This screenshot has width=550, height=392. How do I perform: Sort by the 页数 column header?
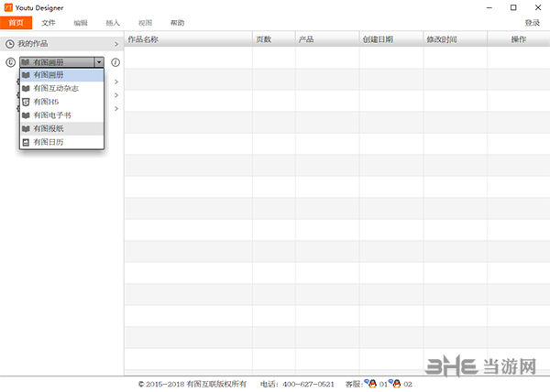(274, 39)
